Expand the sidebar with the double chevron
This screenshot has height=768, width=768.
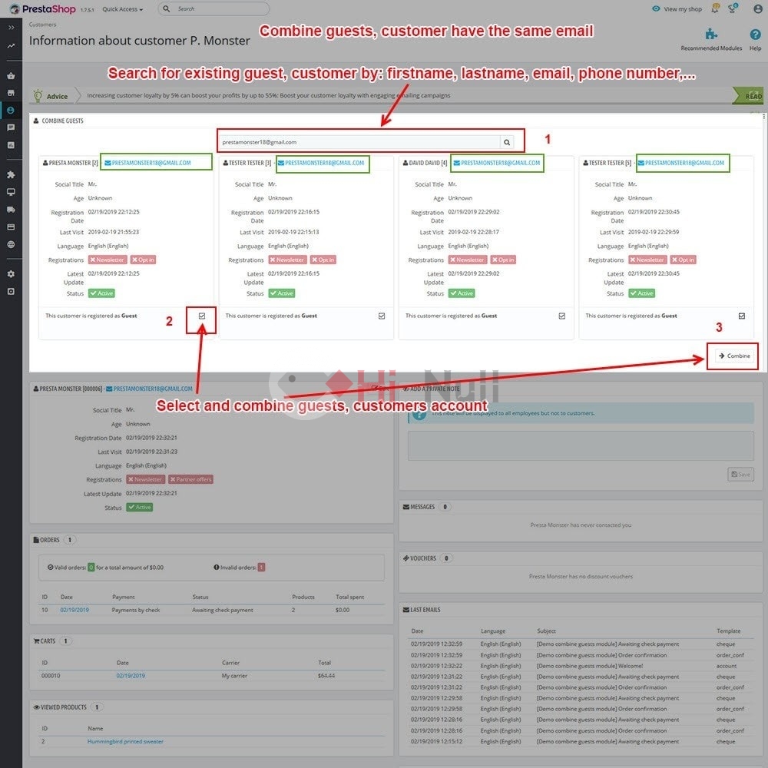[x=11, y=28]
